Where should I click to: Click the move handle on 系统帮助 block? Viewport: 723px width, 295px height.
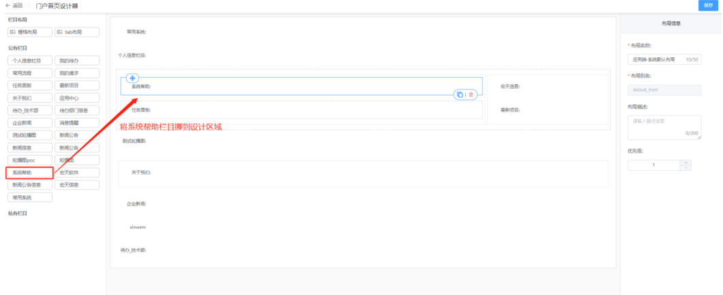click(x=132, y=78)
